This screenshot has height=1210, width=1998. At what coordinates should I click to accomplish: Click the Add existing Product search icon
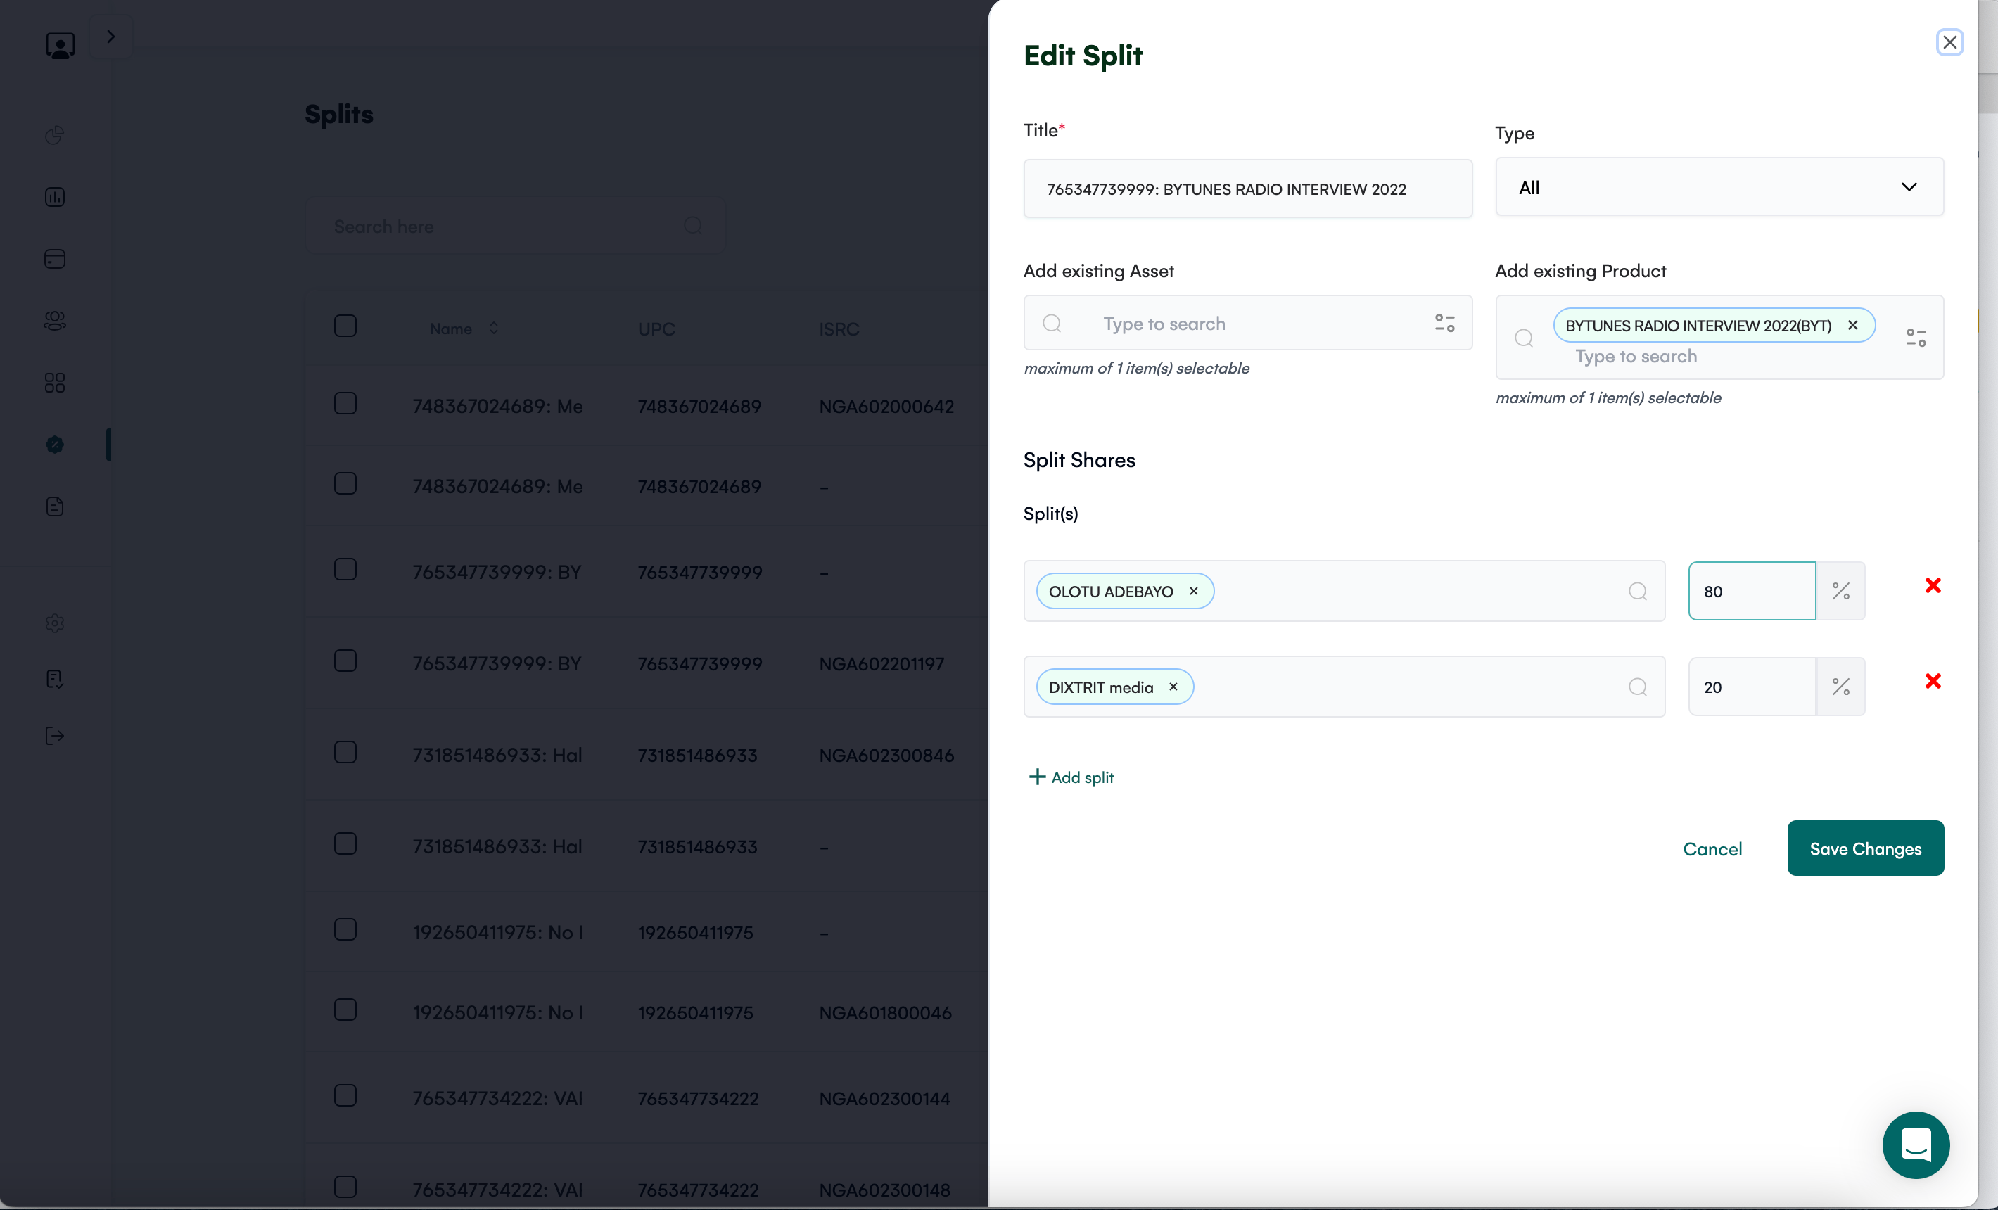pyautogui.click(x=1524, y=338)
